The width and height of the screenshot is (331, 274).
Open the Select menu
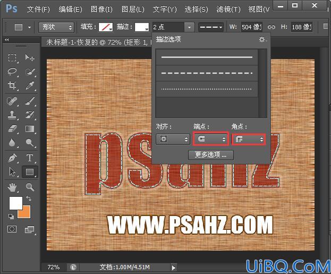pyautogui.click(x=197, y=9)
